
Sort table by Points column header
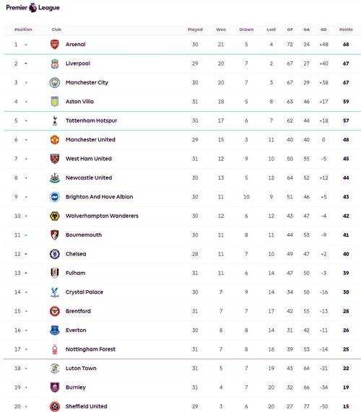coord(346,30)
